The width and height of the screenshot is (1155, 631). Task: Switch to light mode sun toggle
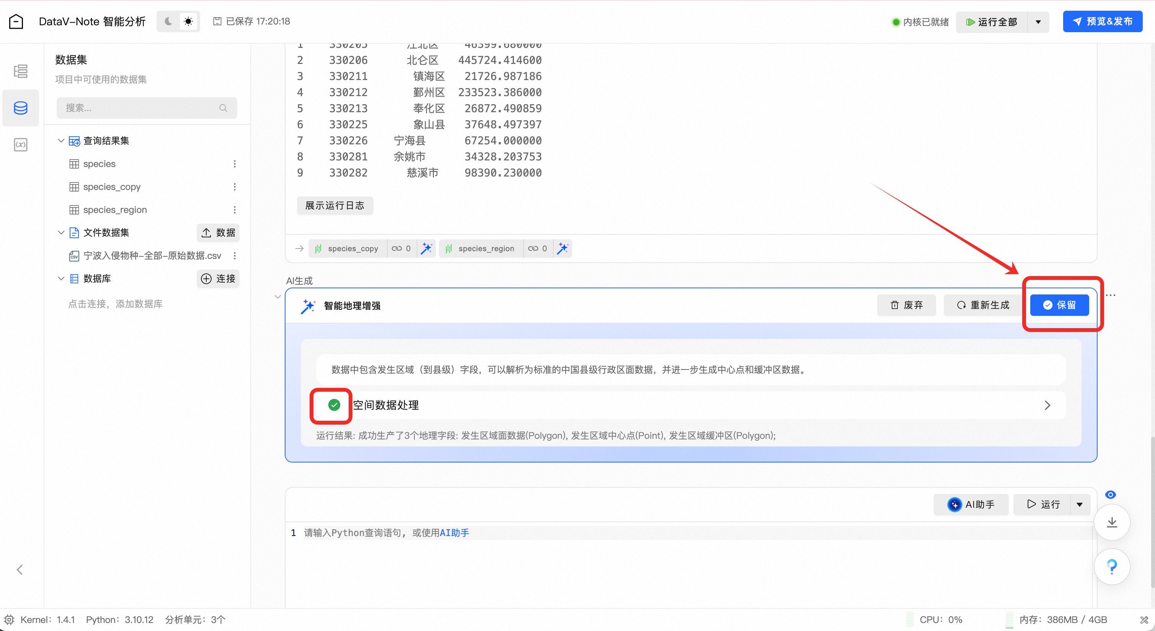coord(188,21)
